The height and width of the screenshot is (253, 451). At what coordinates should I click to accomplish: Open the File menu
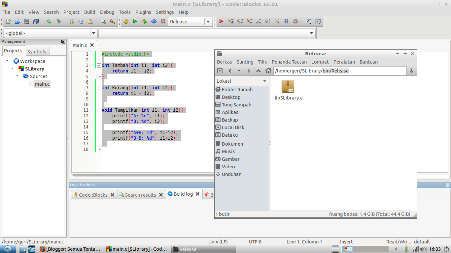click(6, 12)
